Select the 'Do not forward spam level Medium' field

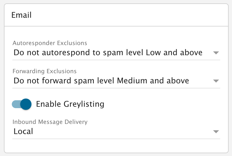(101, 81)
